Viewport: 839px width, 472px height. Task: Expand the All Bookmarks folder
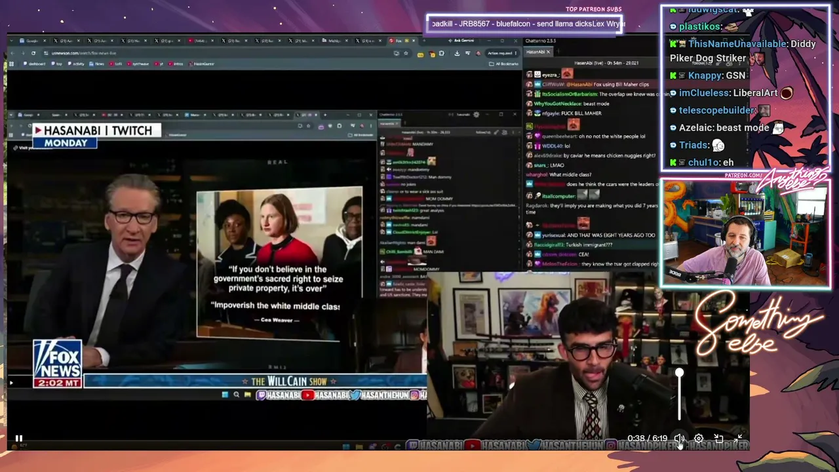point(505,64)
